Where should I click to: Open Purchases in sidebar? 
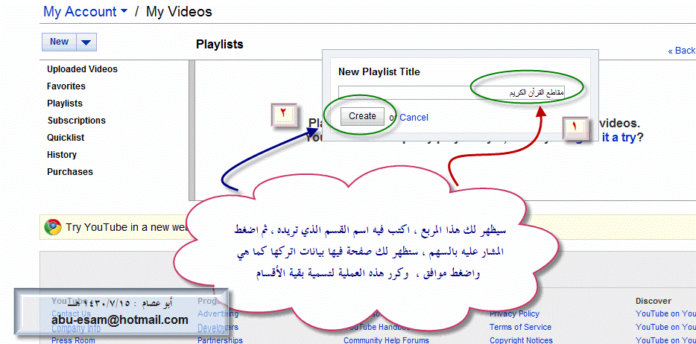70,172
